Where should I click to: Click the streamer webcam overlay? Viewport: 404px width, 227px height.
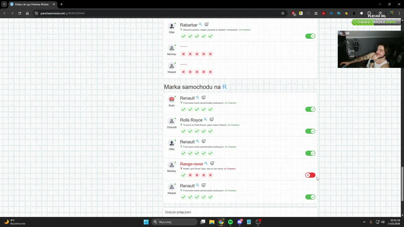[x=371, y=49]
